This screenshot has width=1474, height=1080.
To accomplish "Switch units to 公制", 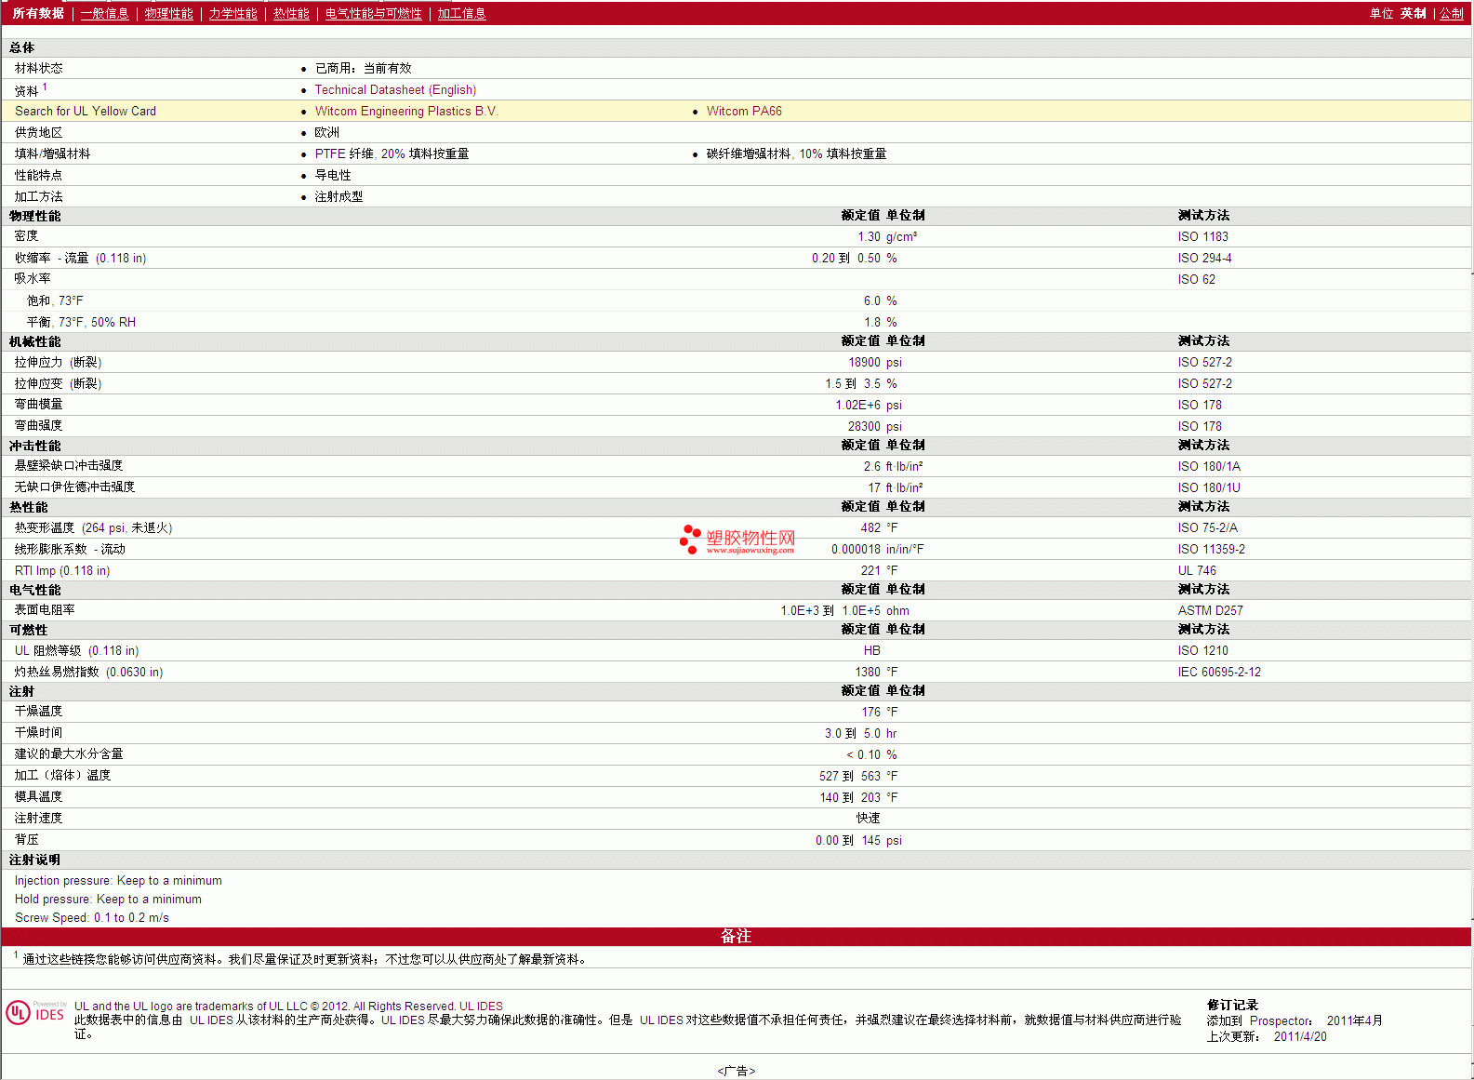I will (1451, 13).
